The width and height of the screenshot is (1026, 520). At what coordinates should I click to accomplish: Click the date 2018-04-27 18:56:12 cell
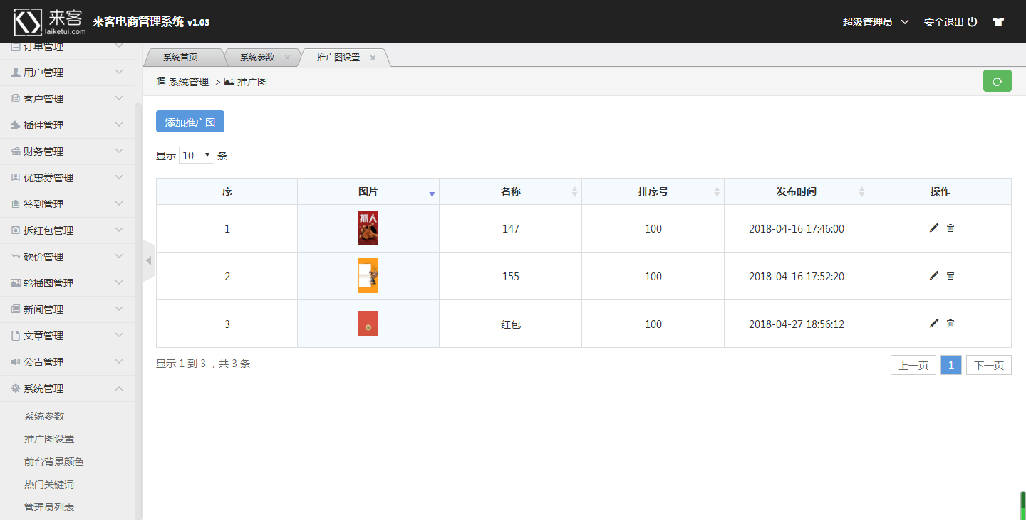coord(797,324)
